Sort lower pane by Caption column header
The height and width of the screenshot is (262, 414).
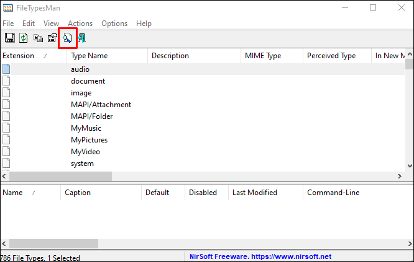pyautogui.click(x=101, y=193)
